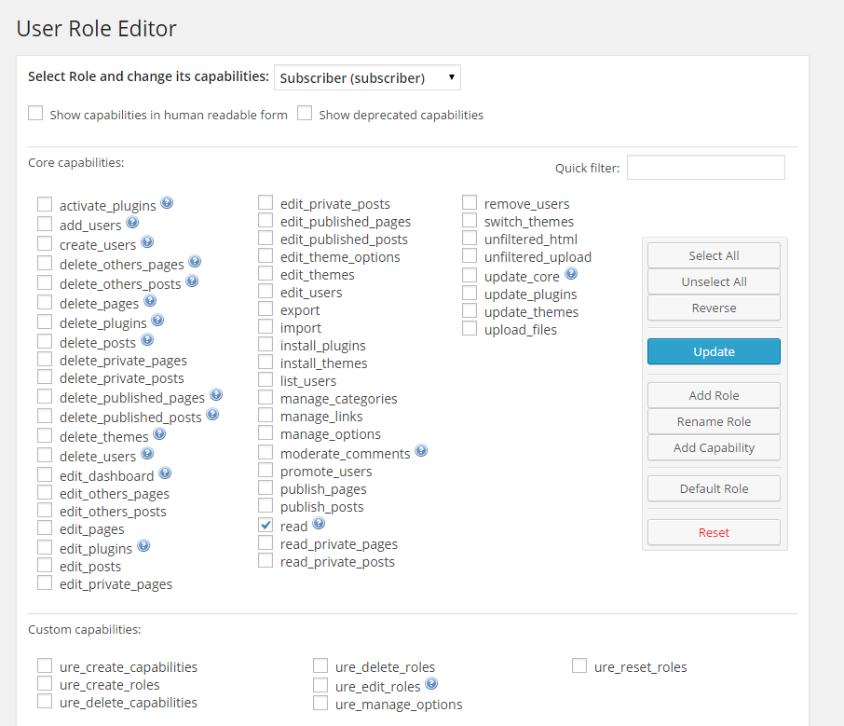Uncheck the read capability checkbox
This screenshot has height=726, width=844.
(265, 525)
